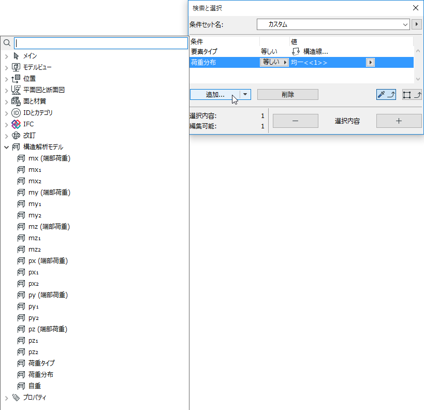The height and width of the screenshot is (410, 424).
Task: Select the 荷重分布 criteria row
Action: (301, 63)
